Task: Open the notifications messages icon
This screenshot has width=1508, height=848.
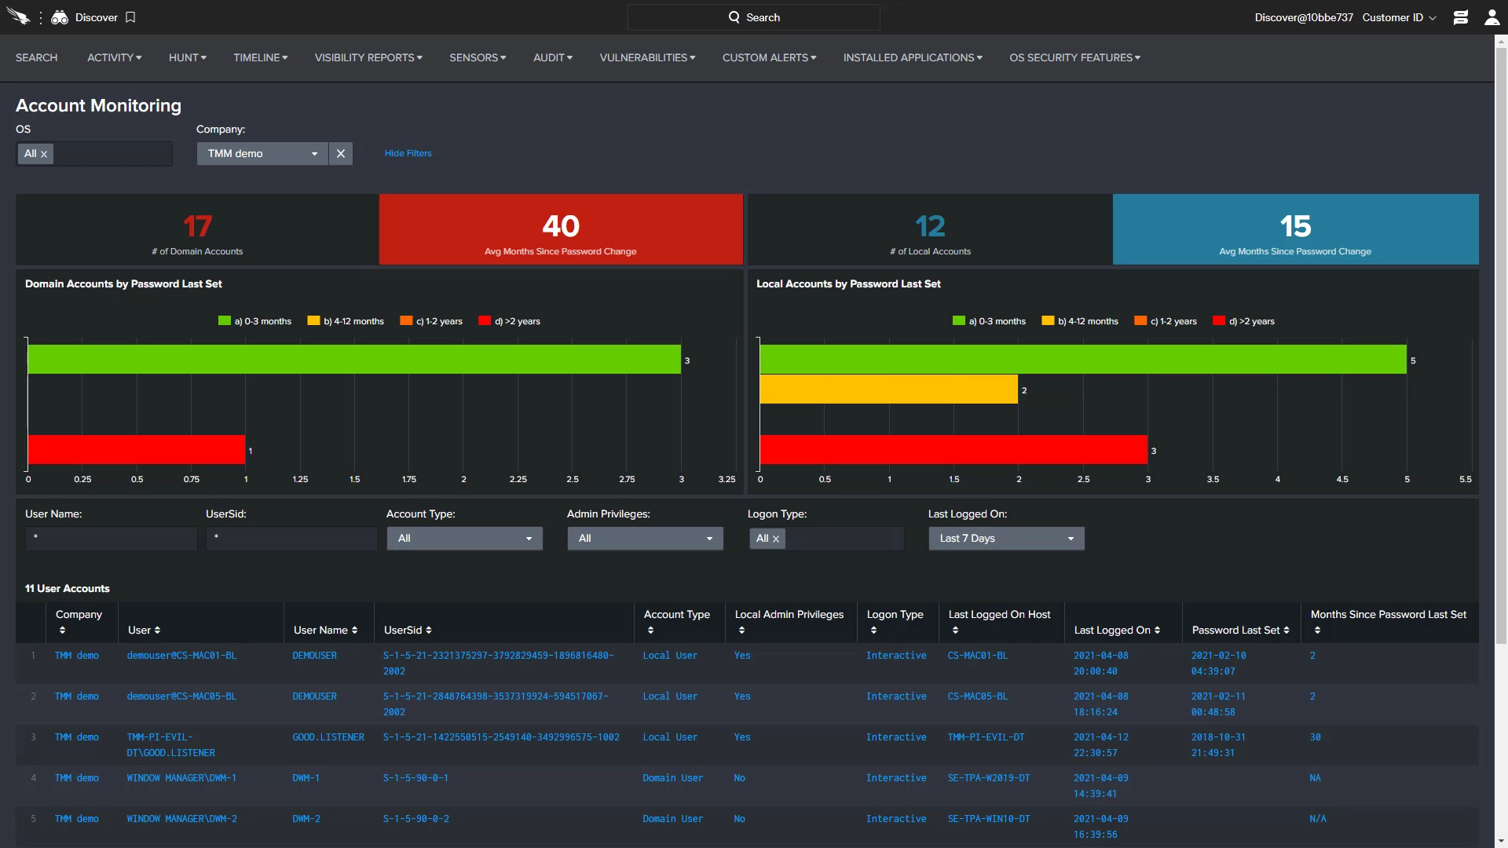Action: pyautogui.click(x=1460, y=17)
